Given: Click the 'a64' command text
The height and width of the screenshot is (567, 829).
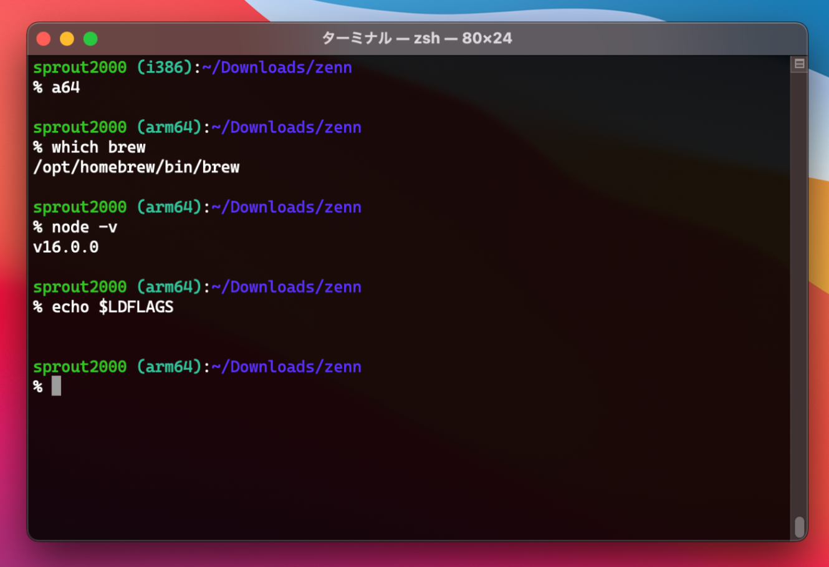Looking at the screenshot, I should (x=65, y=87).
